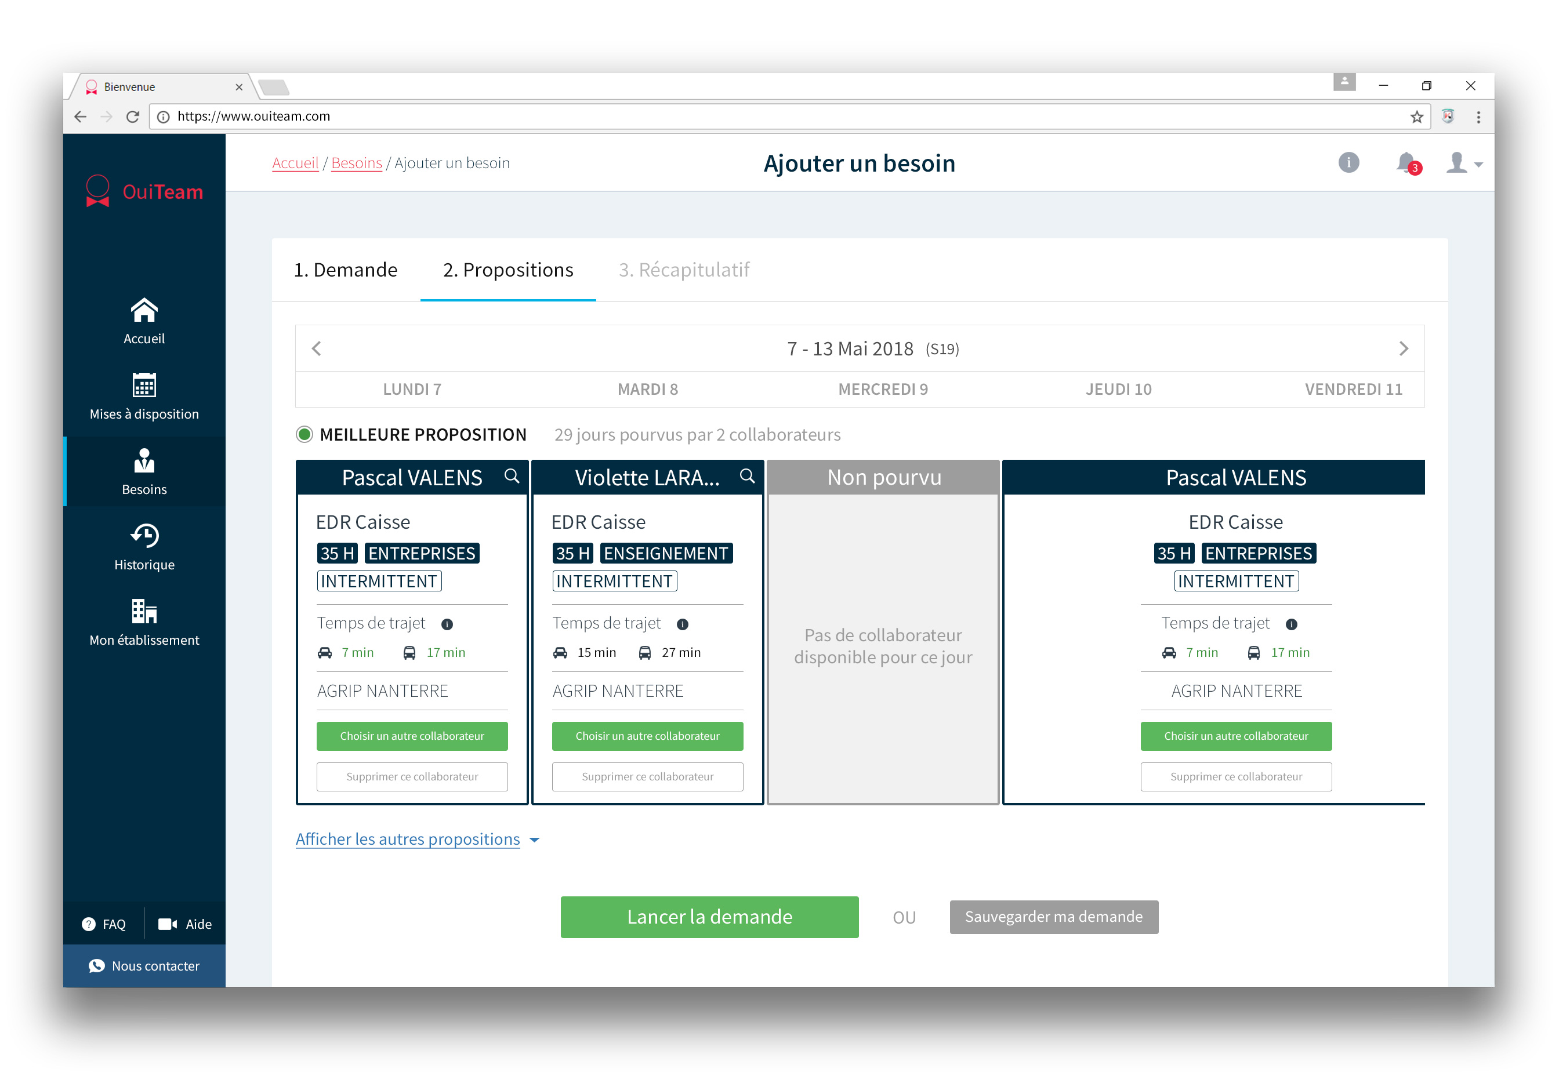Click the OuiTeam logo
The height and width of the screenshot is (1090, 1559).
pyautogui.click(x=144, y=191)
